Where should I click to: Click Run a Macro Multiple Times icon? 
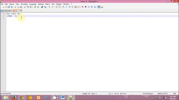point(92,7)
